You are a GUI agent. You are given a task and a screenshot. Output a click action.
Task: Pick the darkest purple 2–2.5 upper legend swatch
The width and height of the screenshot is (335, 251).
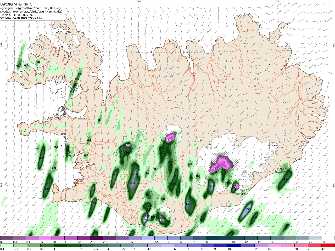pos(96,238)
